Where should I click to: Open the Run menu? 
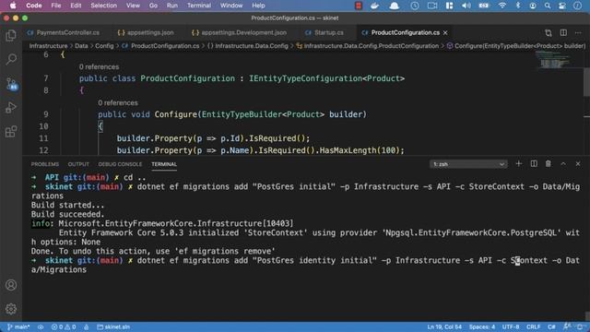(172, 6)
